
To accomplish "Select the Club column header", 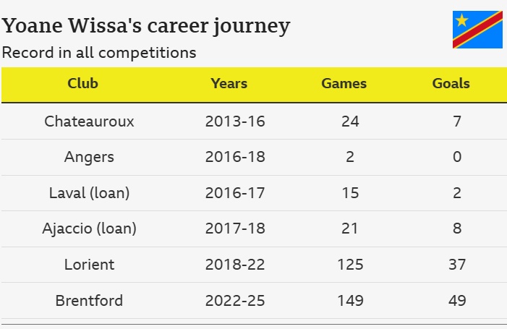I will [x=82, y=83].
